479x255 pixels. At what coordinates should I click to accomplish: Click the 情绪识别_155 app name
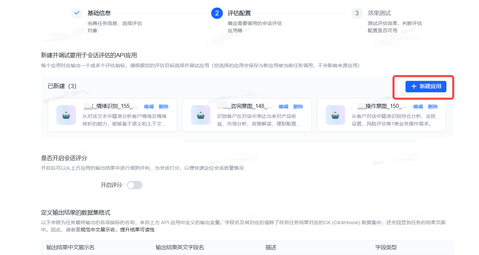coord(111,106)
